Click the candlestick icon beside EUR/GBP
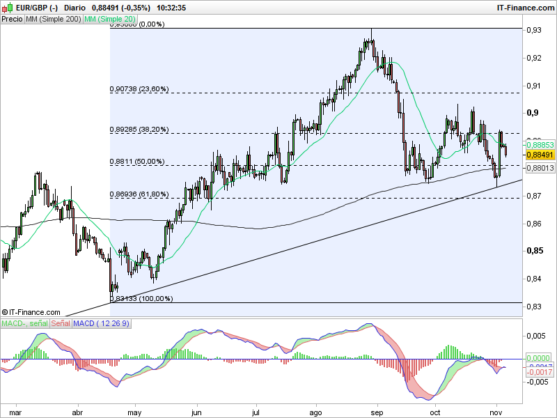Viewport: 557px width, 418px height. (x=7, y=8)
